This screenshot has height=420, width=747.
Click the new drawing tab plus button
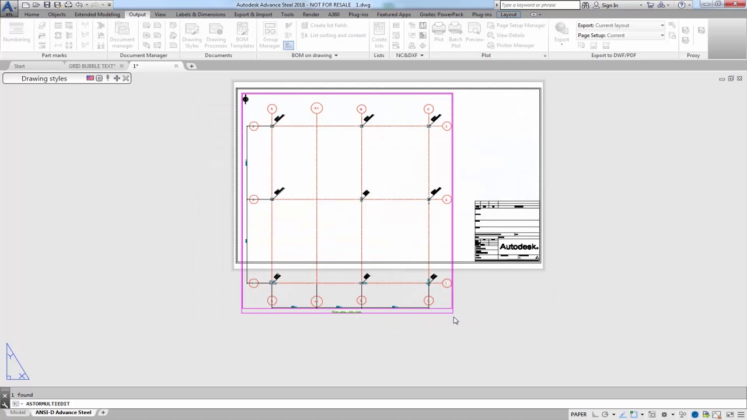[191, 66]
